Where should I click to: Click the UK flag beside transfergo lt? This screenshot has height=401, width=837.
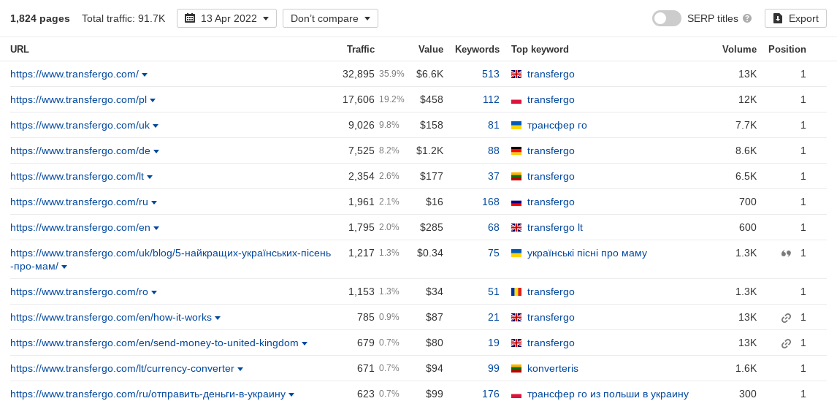[516, 228]
